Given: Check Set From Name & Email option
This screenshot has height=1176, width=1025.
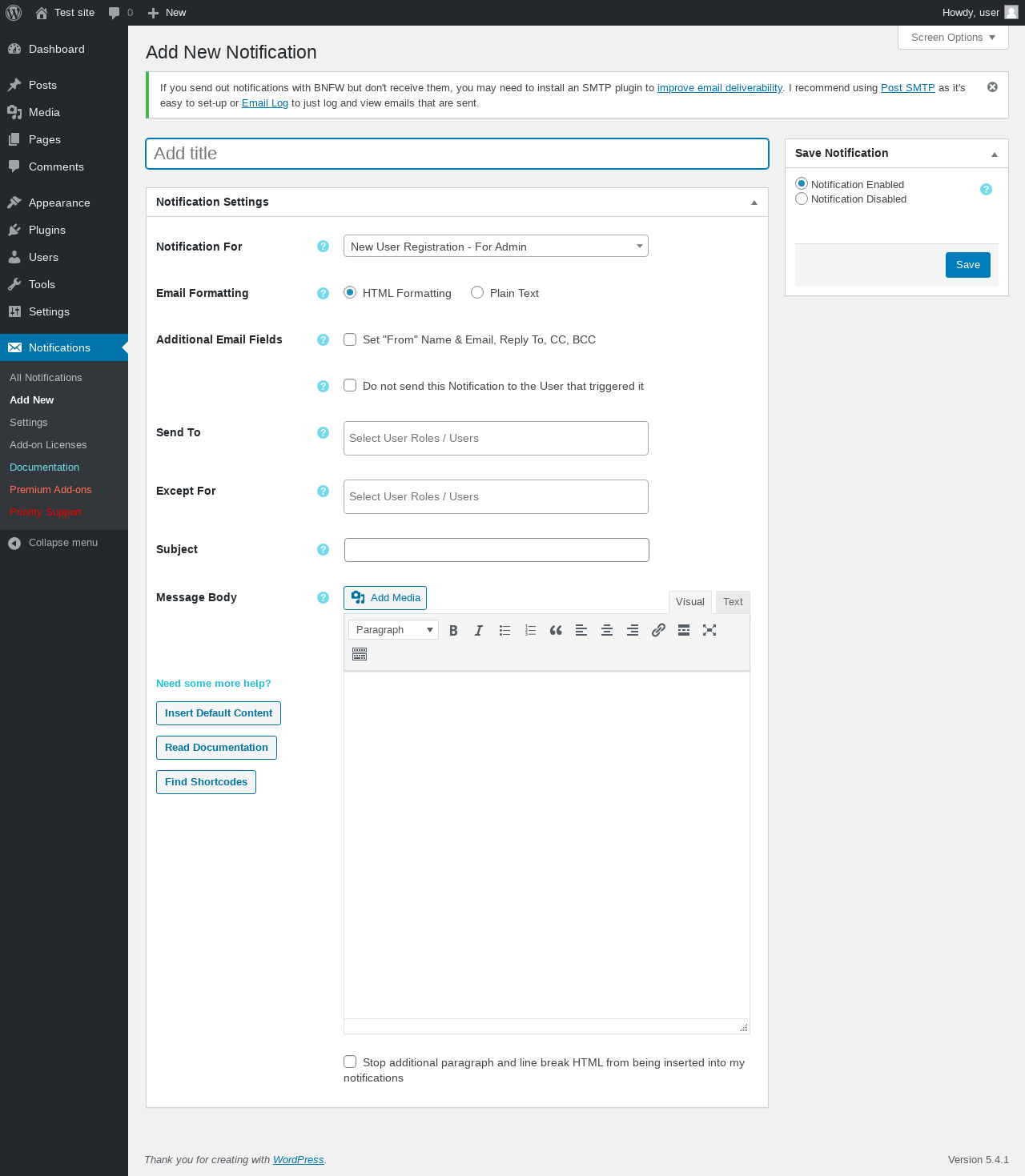Looking at the screenshot, I should click(x=350, y=339).
